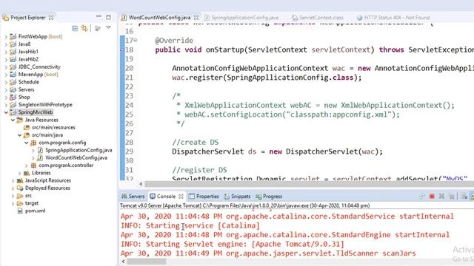Open WordCountWebConfig.java in the tree
The height and width of the screenshot is (266, 474).
(76, 157)
